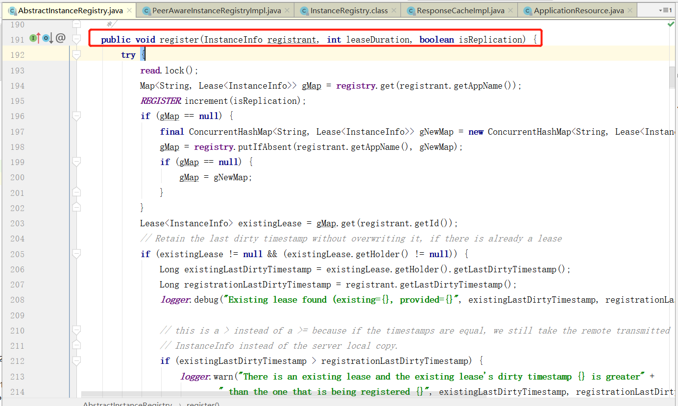Click the register() breadcrumb
Screen dimensions: 678x406
pos(203,404)
